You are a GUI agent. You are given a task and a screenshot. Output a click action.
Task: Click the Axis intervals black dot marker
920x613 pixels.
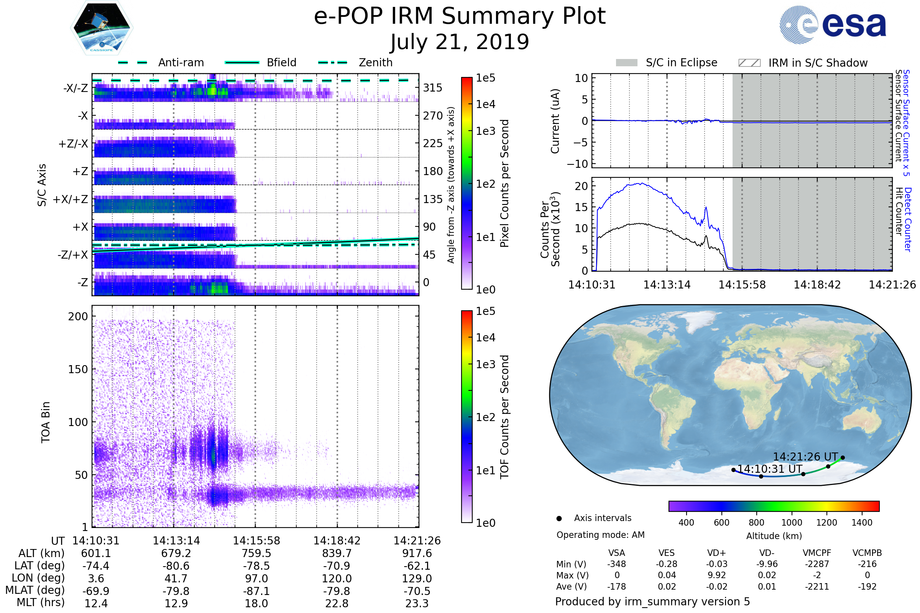coord(559,518)
